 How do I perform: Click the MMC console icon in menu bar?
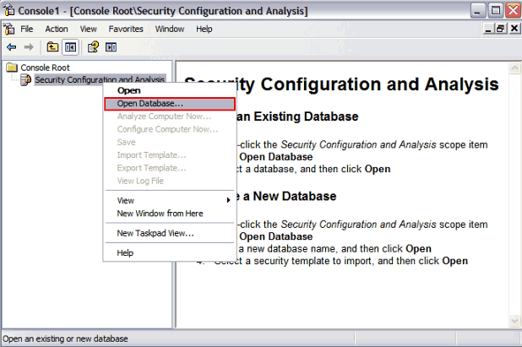coord(8,29)
